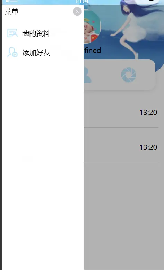164x270 pixels.
Task: Click the 菜单 drawer heading text
Action: click(11, 12)
